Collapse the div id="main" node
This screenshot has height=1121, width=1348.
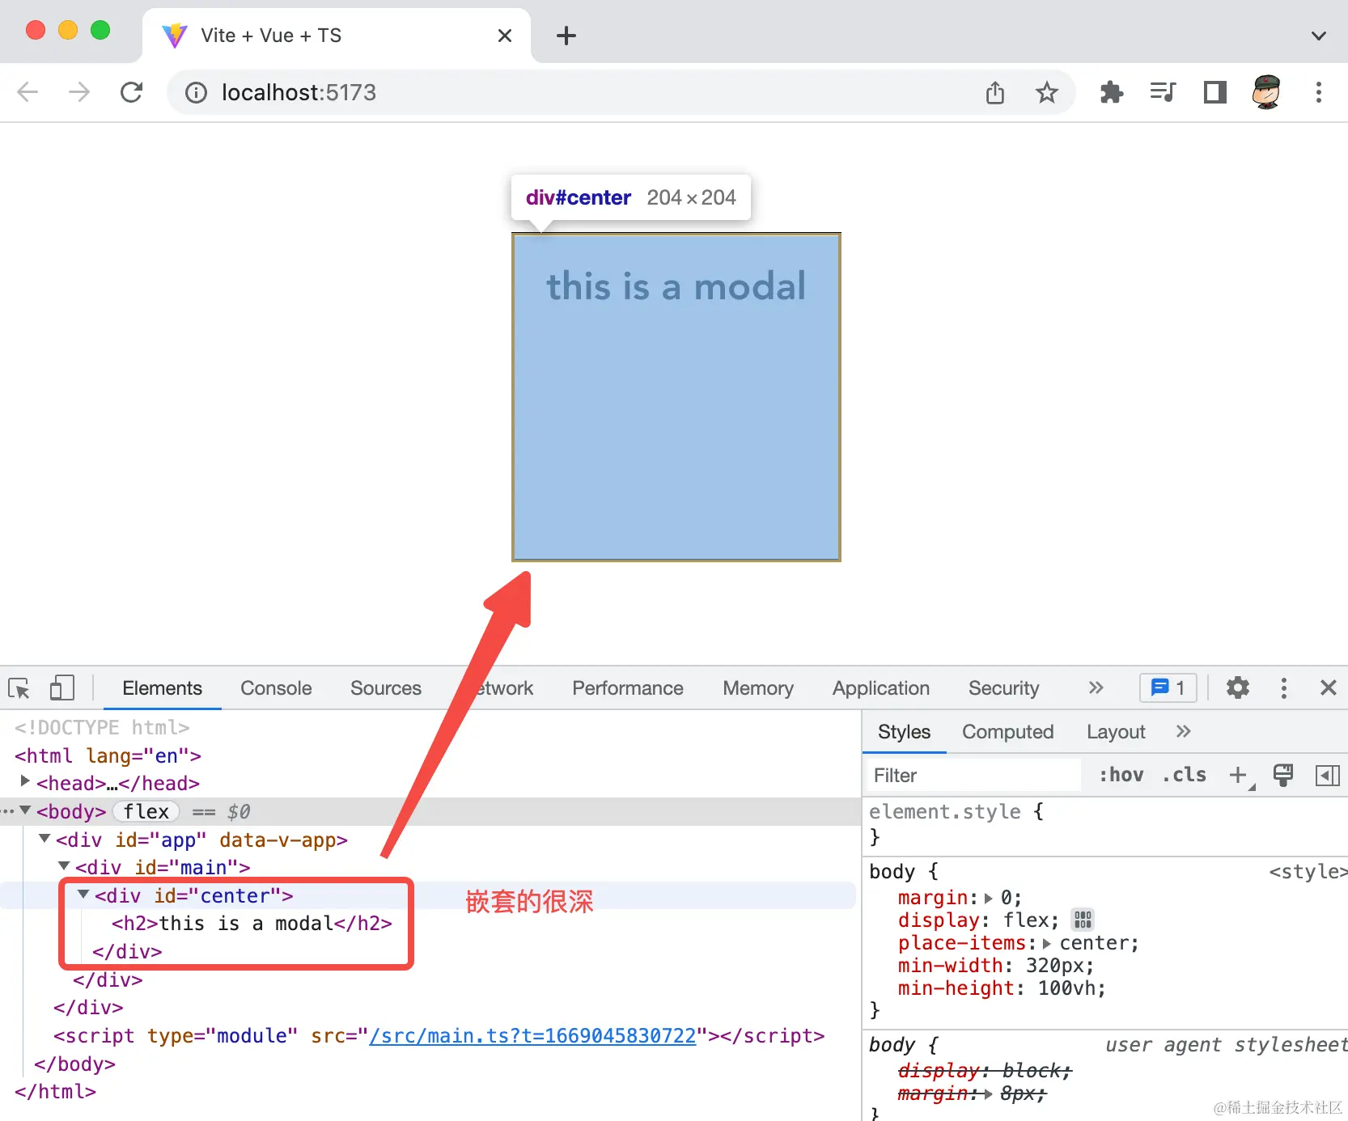pos(64,866)
